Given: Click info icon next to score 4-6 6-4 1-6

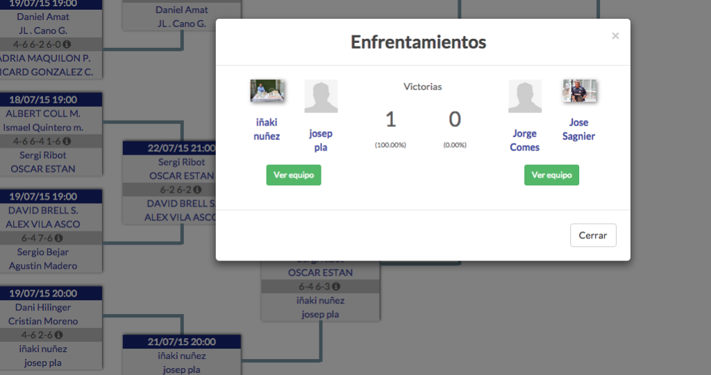Looking at the screenshot, I should pyautogui.click(x=67, y=141).
